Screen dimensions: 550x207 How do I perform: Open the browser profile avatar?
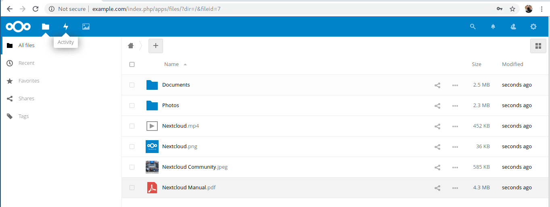point(529,9)
